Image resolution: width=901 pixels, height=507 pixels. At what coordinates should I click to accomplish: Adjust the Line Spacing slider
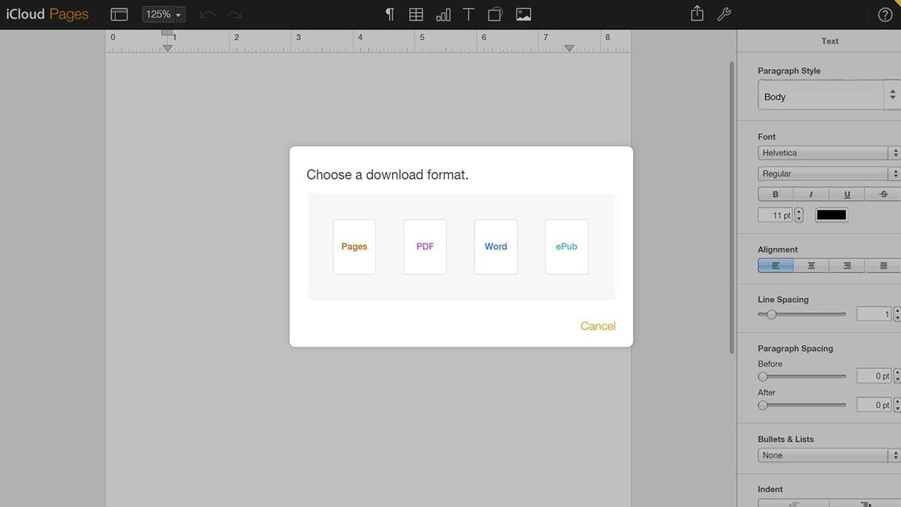point(770,314)
